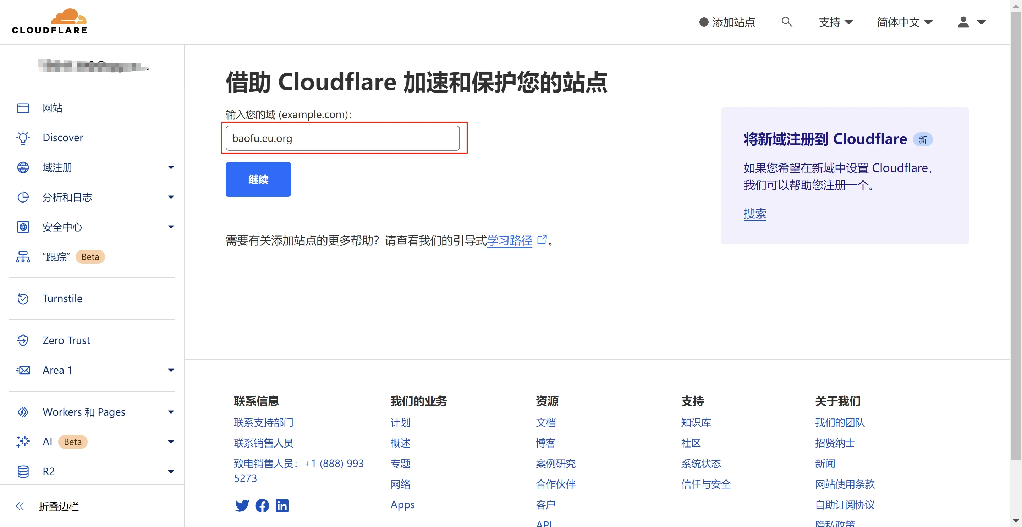The image size is (1022, 527).
Task: Open 分析和日志 via its chart icon
Action: tap(23, 197)
